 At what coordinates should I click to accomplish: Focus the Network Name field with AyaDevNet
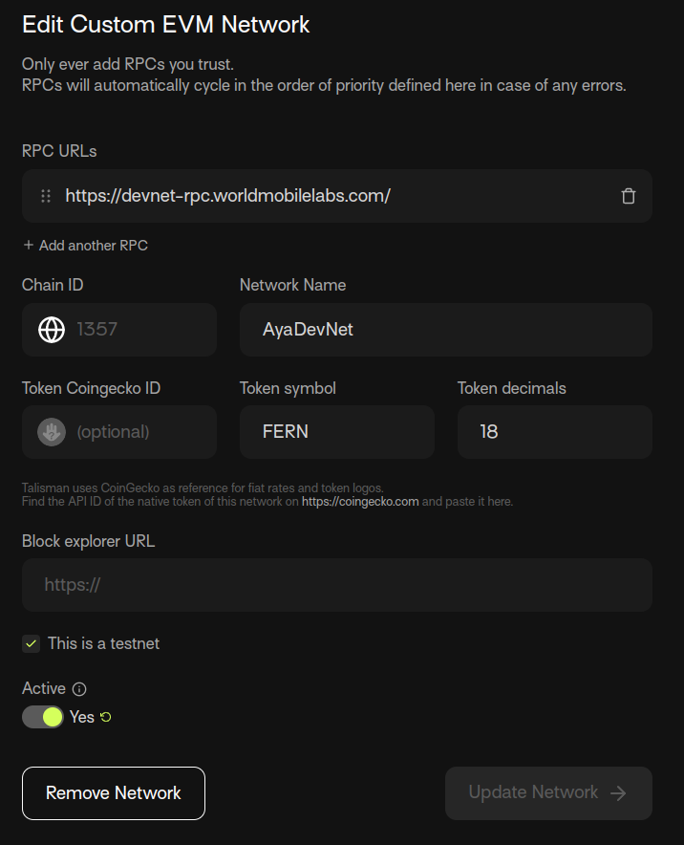click(x=446, y=329)
